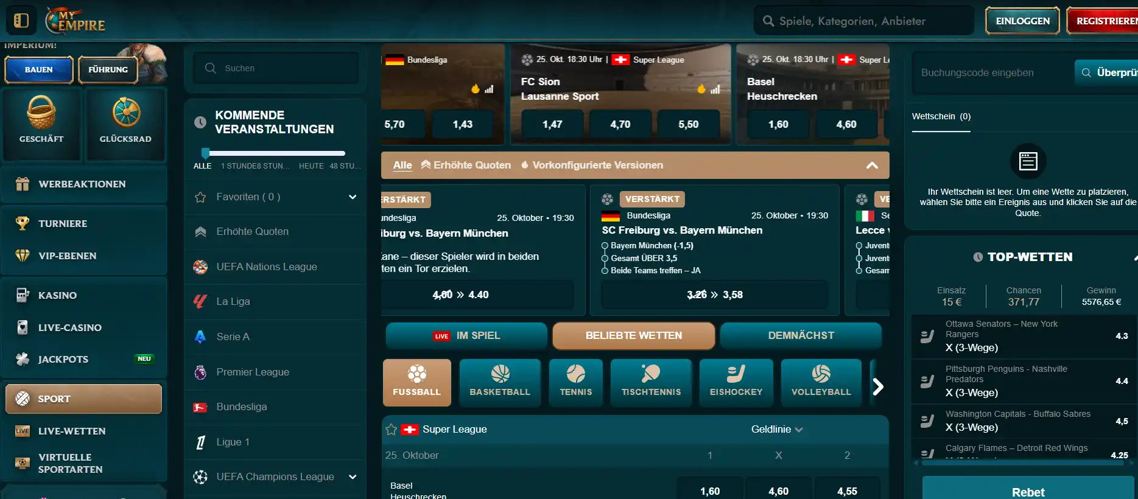Expand the Favoriten dropdown chevron
This screenshot has width=1138, height=499.
(353, 197)
